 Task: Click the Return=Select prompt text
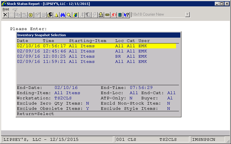pos(35,114)
